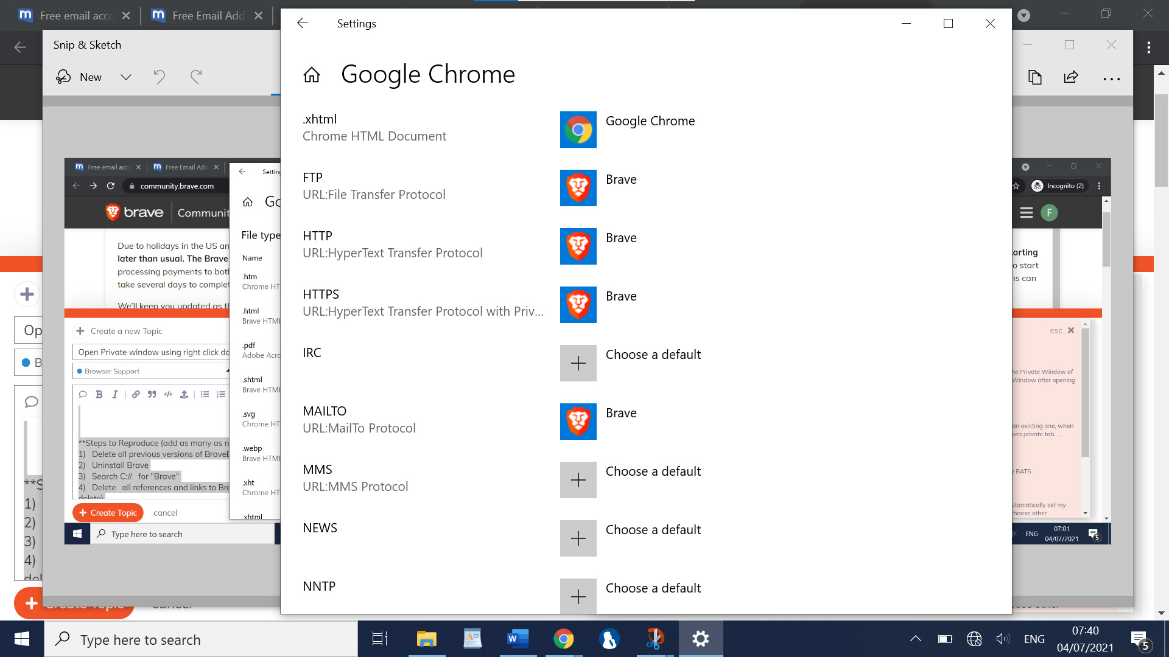The height and width of the screenshot is (657, 1169).
Task: Show hidden icons in system tray
Action: pyautogui.click(x=915, y=639)
